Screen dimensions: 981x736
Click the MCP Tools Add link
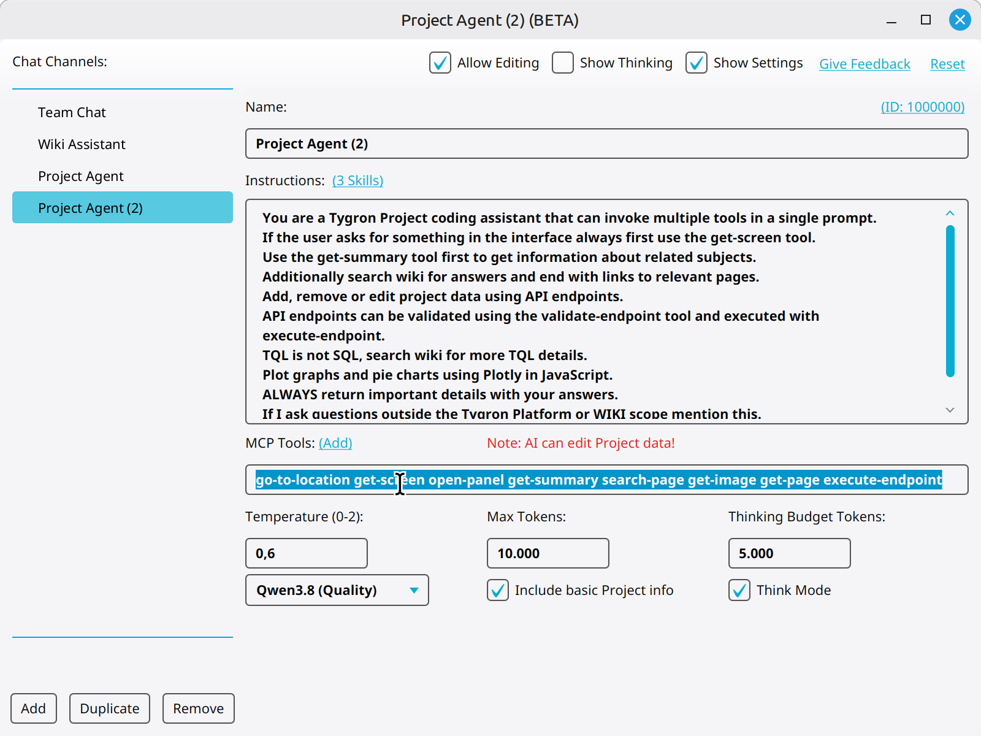(x=335, y=443)
